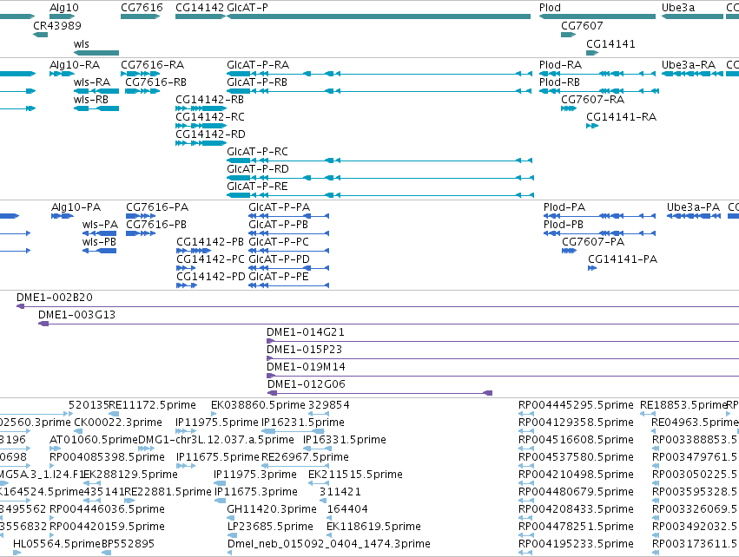Select transcript CG14142-RB
The image size is (739, 557).
210,100
